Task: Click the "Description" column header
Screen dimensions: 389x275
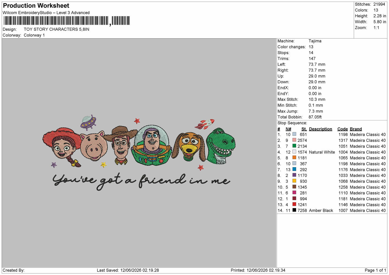Action: [320, 129]
